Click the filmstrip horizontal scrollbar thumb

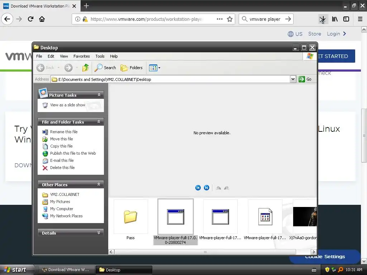[x=205, y=252]
